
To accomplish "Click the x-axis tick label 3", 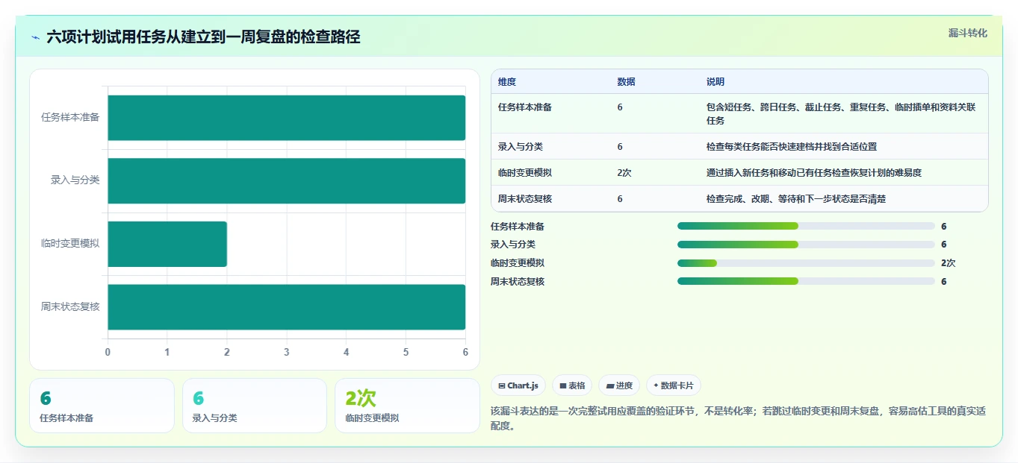I will (x=287, y=352).
